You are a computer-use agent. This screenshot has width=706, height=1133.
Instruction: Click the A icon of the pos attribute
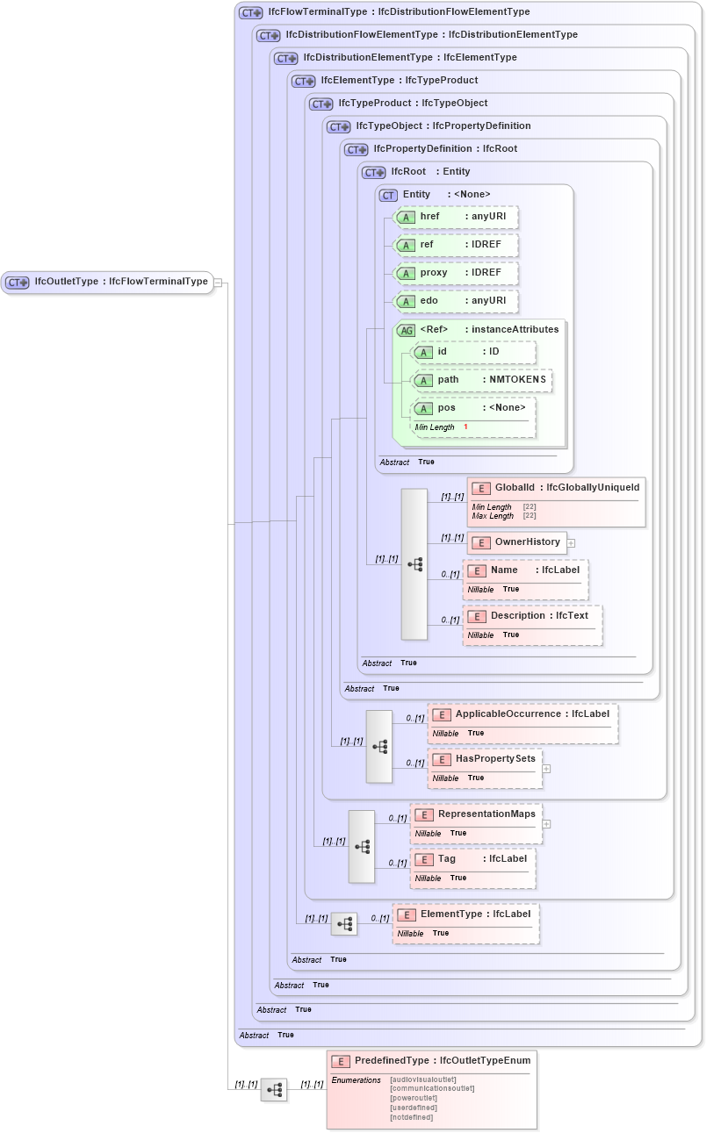tap(422, 407)
